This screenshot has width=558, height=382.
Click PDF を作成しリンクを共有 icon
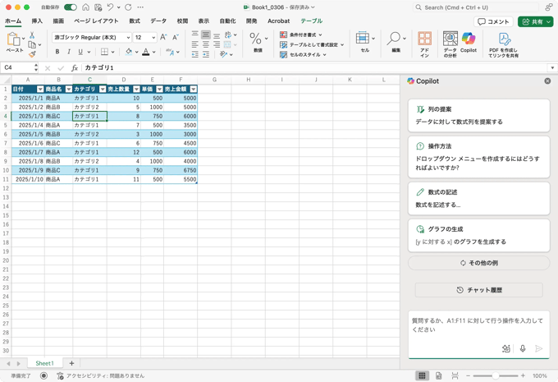click(x=505, y=39)
